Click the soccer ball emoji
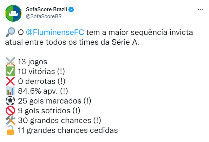Screen dimensions: 209x142 [x=10, y=101]
